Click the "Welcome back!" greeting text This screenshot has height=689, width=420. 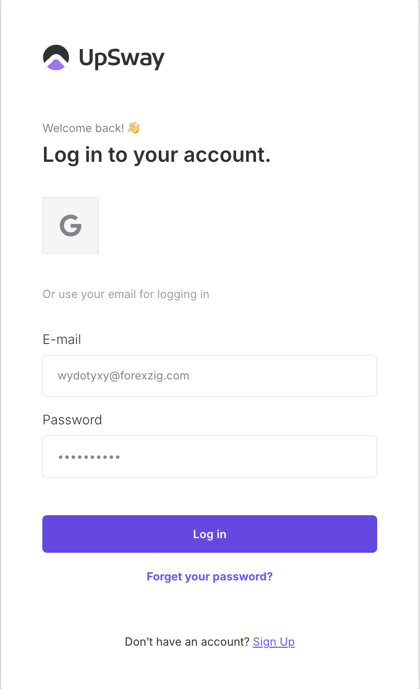[x=83, y=128]
